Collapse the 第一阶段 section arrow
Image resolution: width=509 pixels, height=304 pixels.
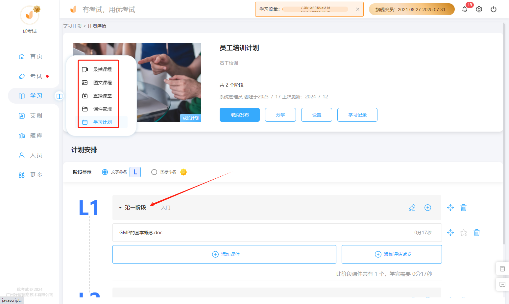[x=120, y=208]
